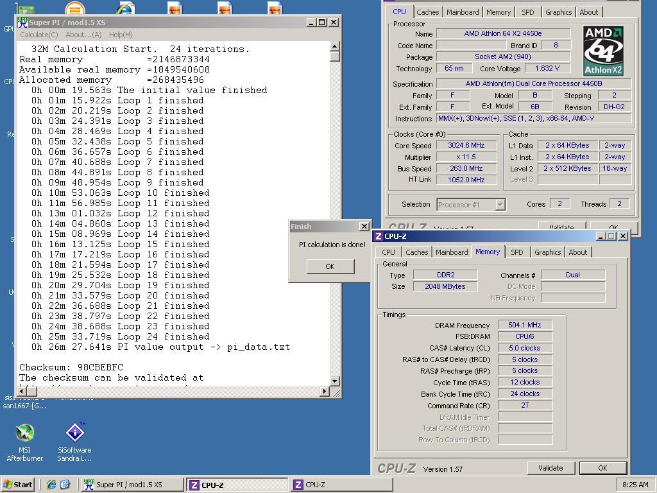Click the Bus Speed value 263.0 MHz
This screenshot has height=493, width=657.
click(466, 168)
